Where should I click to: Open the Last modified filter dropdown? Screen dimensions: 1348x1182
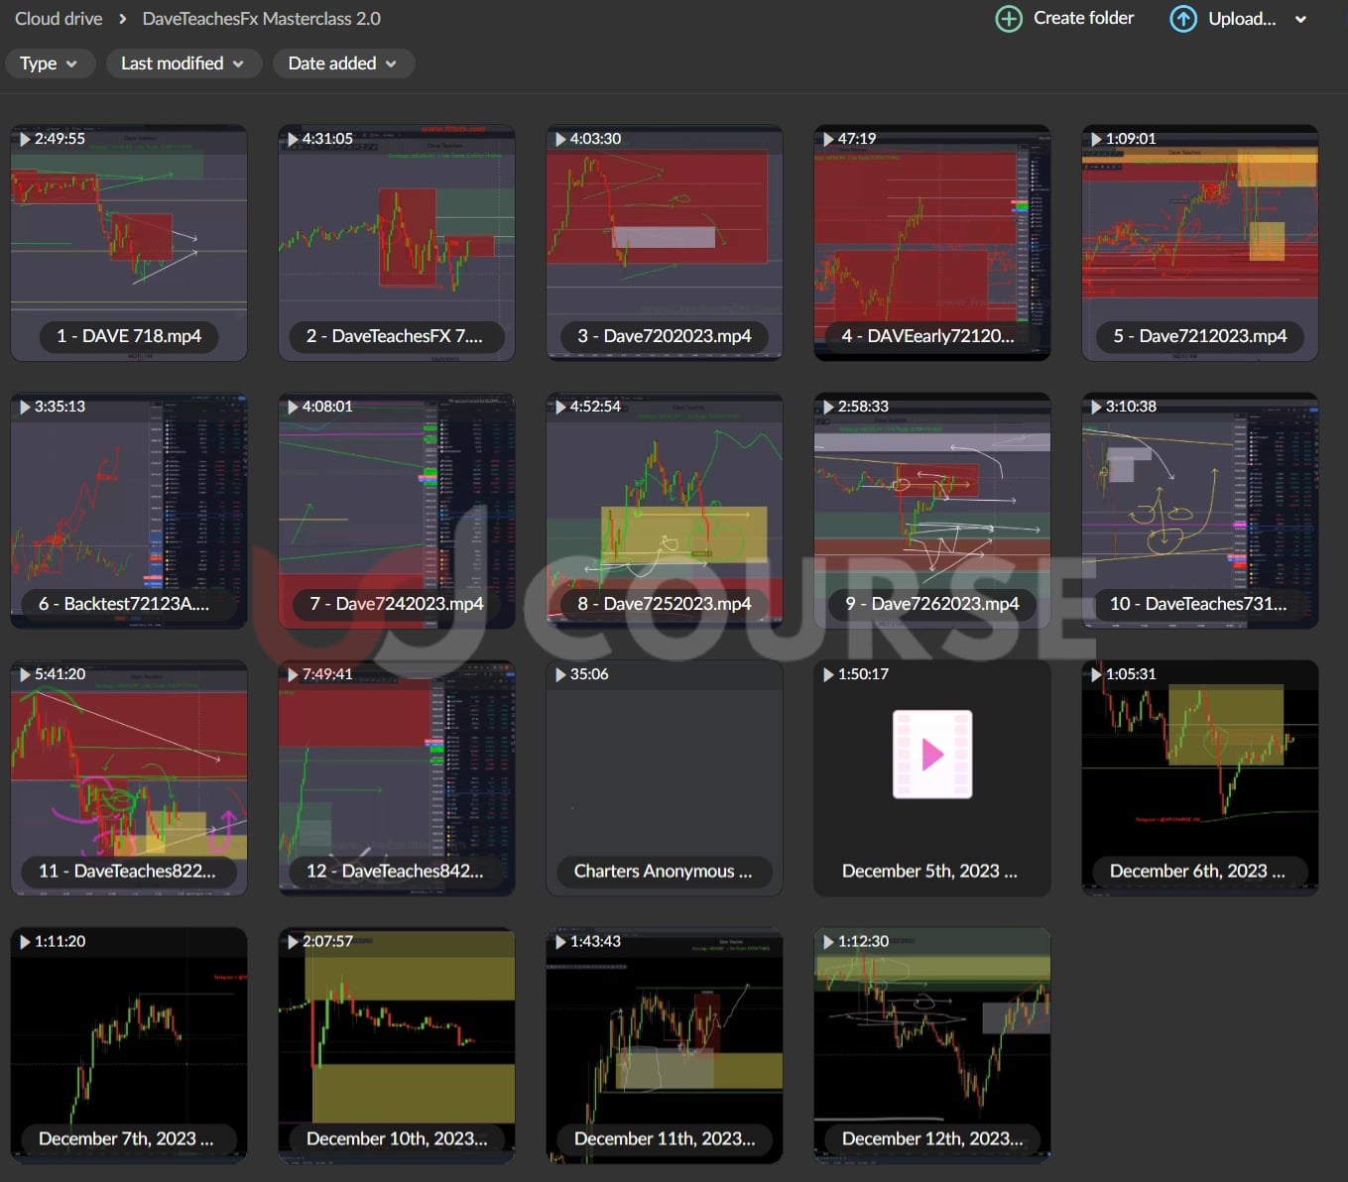tap(183, 63)
